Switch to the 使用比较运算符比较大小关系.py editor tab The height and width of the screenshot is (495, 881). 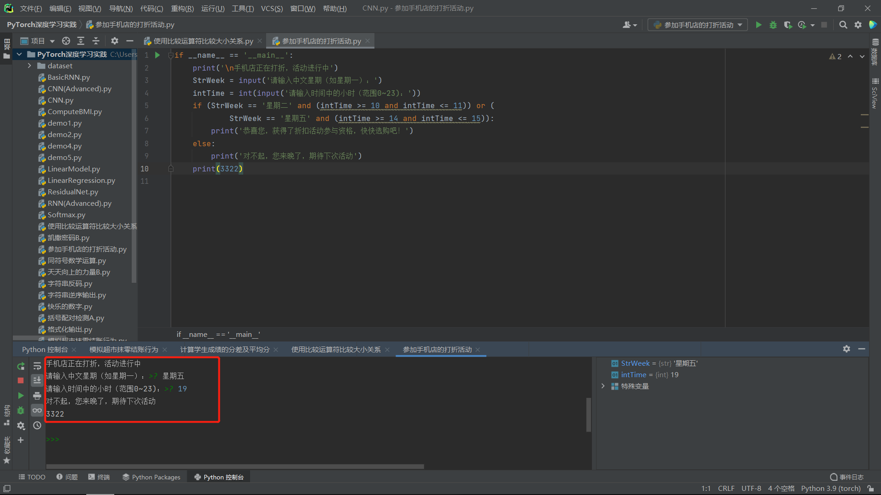coord(203,41)
